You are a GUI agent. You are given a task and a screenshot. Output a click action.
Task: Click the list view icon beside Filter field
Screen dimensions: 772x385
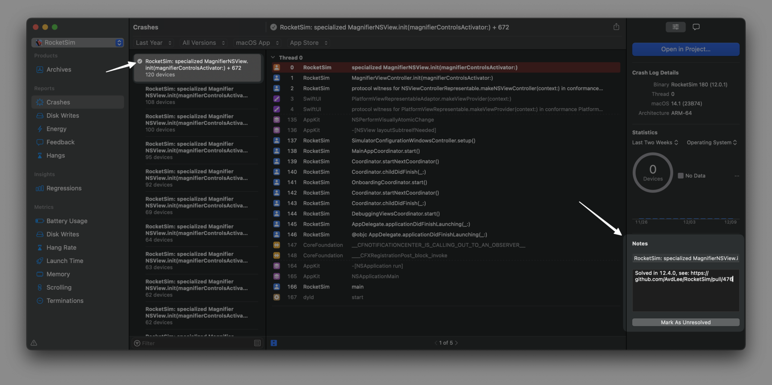pyautogui.click(x=257, y=343)
